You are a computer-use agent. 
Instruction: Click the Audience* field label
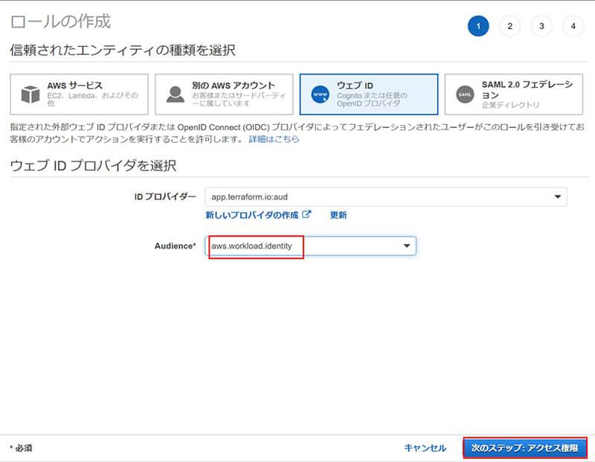click(x=175, y=246)
